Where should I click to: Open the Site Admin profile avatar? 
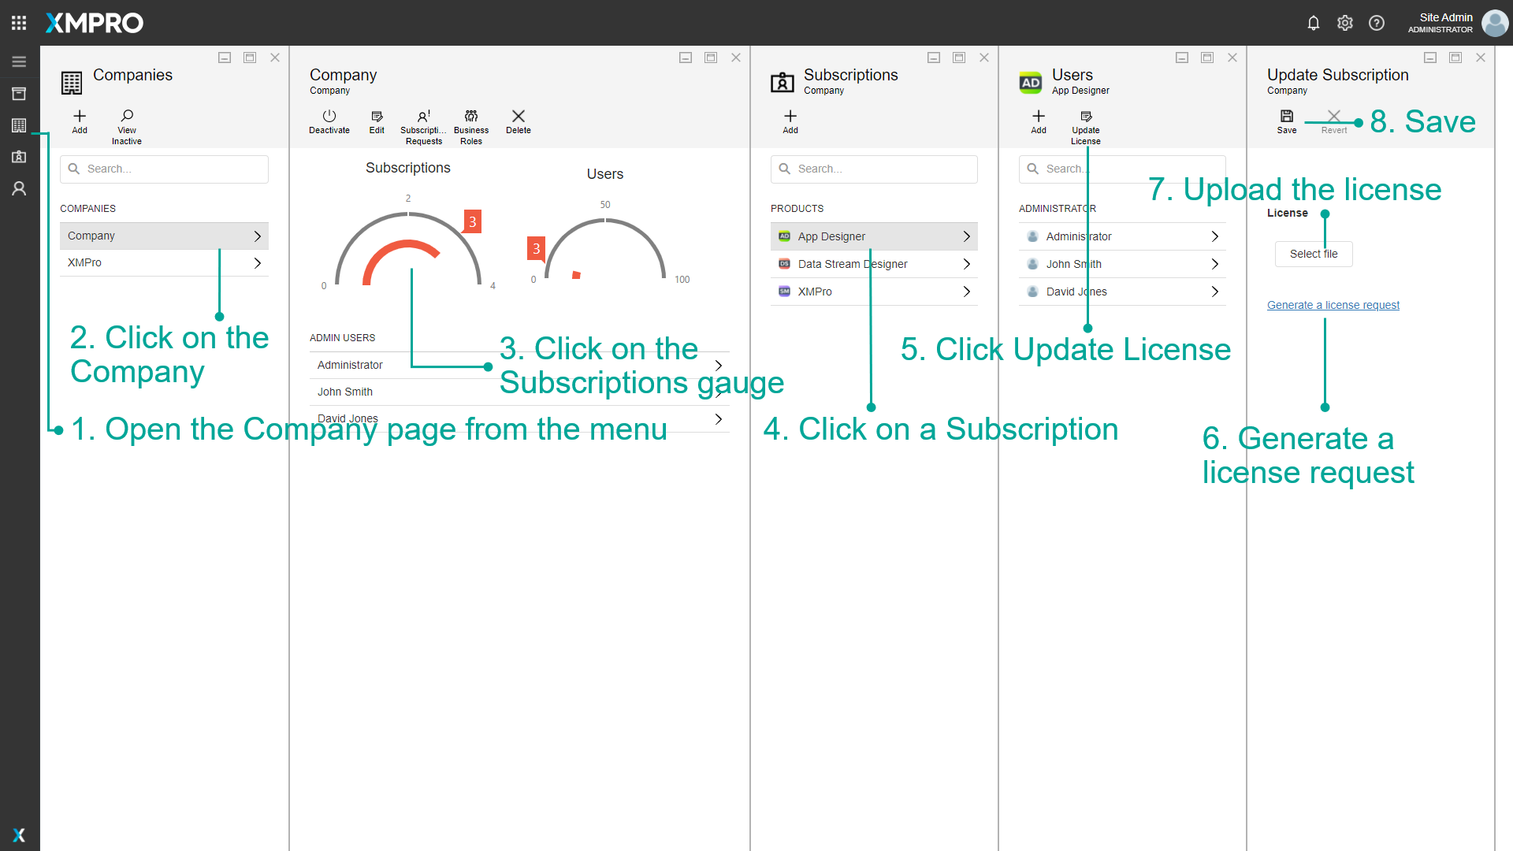1495,23
